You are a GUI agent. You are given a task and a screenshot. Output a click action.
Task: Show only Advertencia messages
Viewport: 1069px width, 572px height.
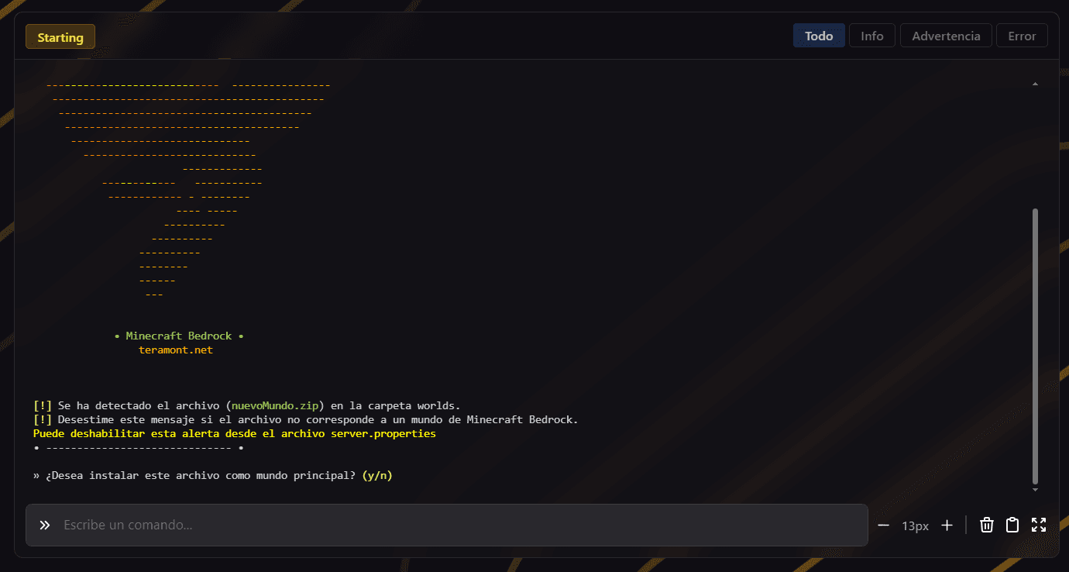[x=946, y=36]
